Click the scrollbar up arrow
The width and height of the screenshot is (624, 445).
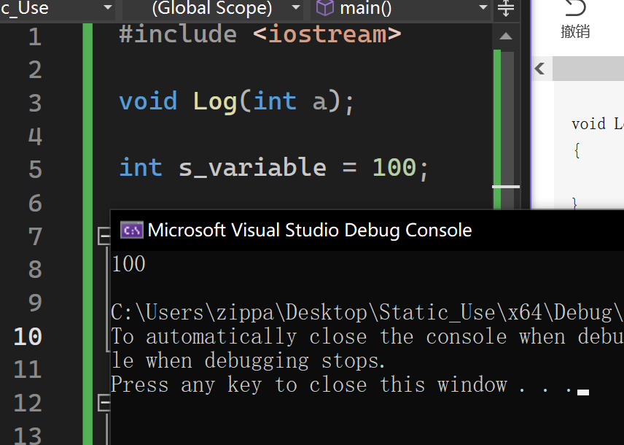tap(505, 36)
